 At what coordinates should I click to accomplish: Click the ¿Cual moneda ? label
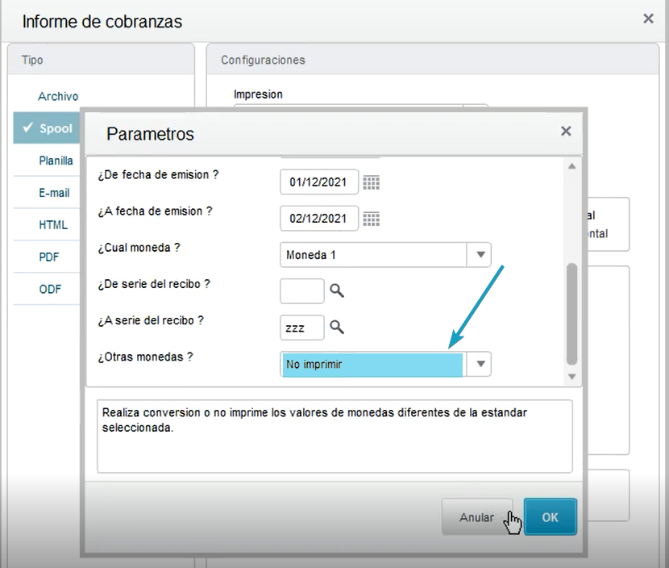coord(139,248)
